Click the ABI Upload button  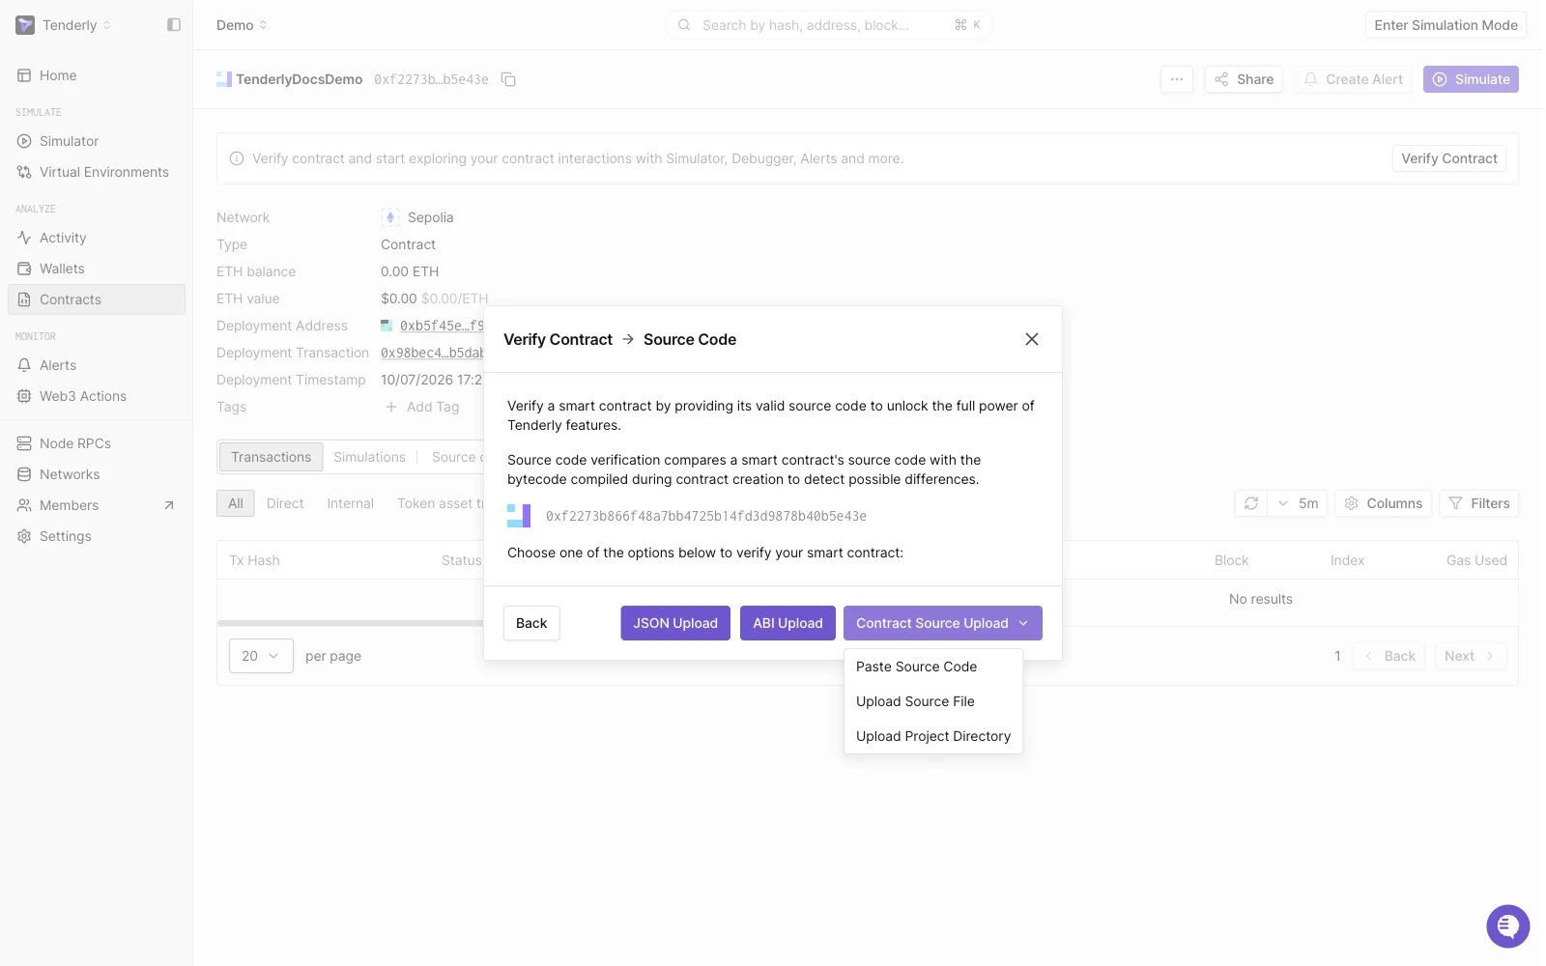click(x=787, y=623)
